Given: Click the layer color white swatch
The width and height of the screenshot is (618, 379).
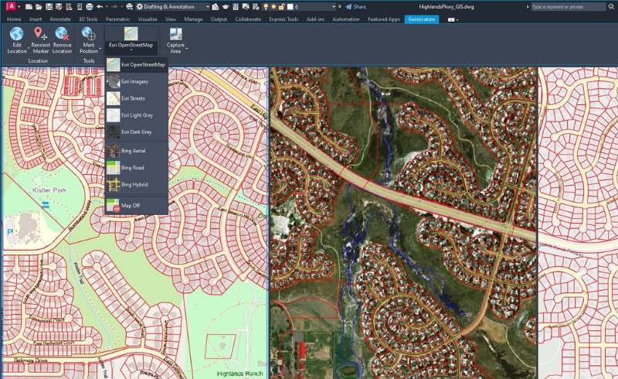Looking at the screenshot, I should pyautogui.click(x=290, y=7).
